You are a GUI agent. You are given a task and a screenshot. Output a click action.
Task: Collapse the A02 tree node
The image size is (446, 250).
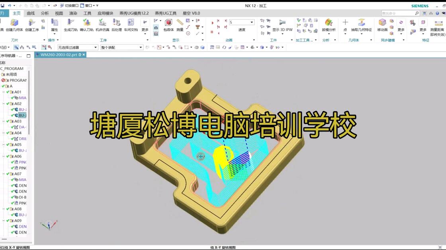coord(4,104)
